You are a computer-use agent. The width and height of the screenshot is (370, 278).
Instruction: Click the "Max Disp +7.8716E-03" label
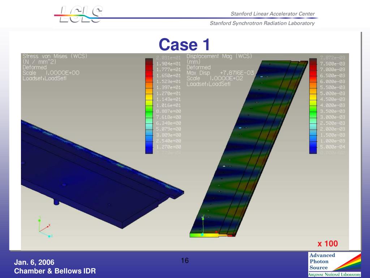click(220, 73)
